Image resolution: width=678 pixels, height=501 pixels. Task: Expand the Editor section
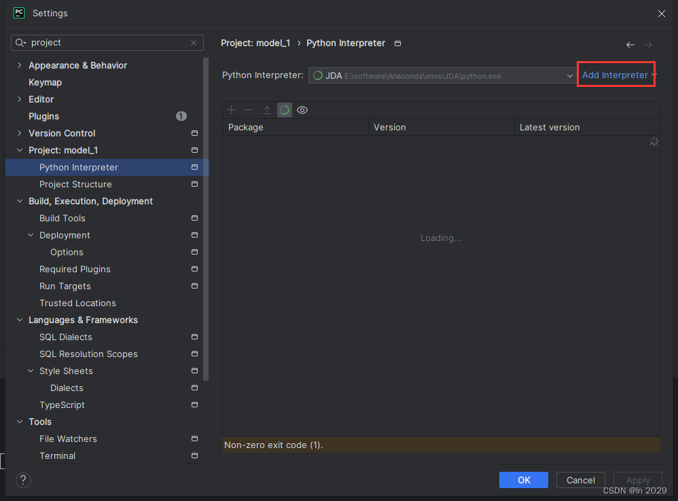point(20,99)
